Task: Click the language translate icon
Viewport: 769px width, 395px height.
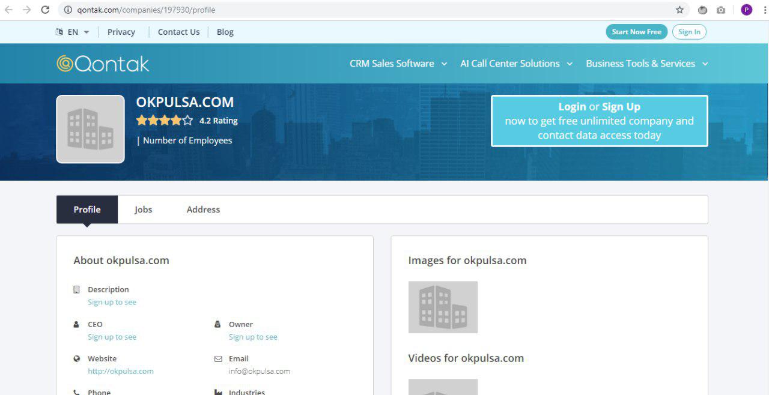Action: 59,32
